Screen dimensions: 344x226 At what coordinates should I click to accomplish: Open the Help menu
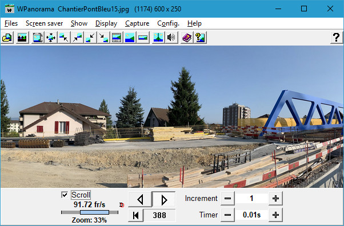(194, 23)
